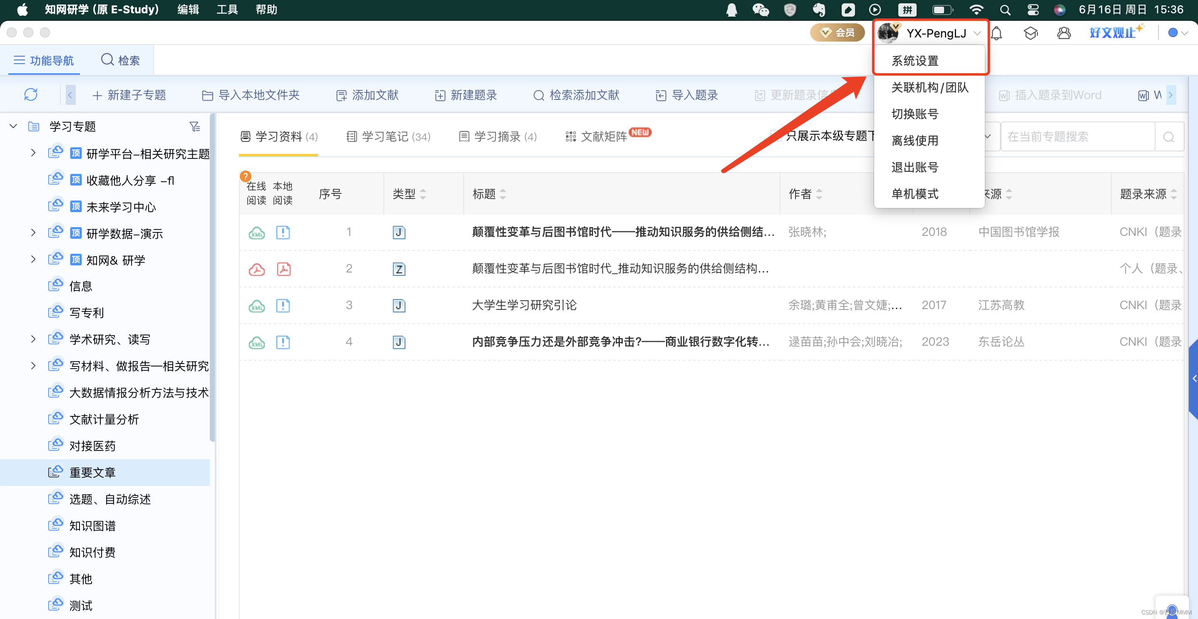Click the refresh sync icon
Viewport: 1198px width, 619px height.
coord(31,95)
